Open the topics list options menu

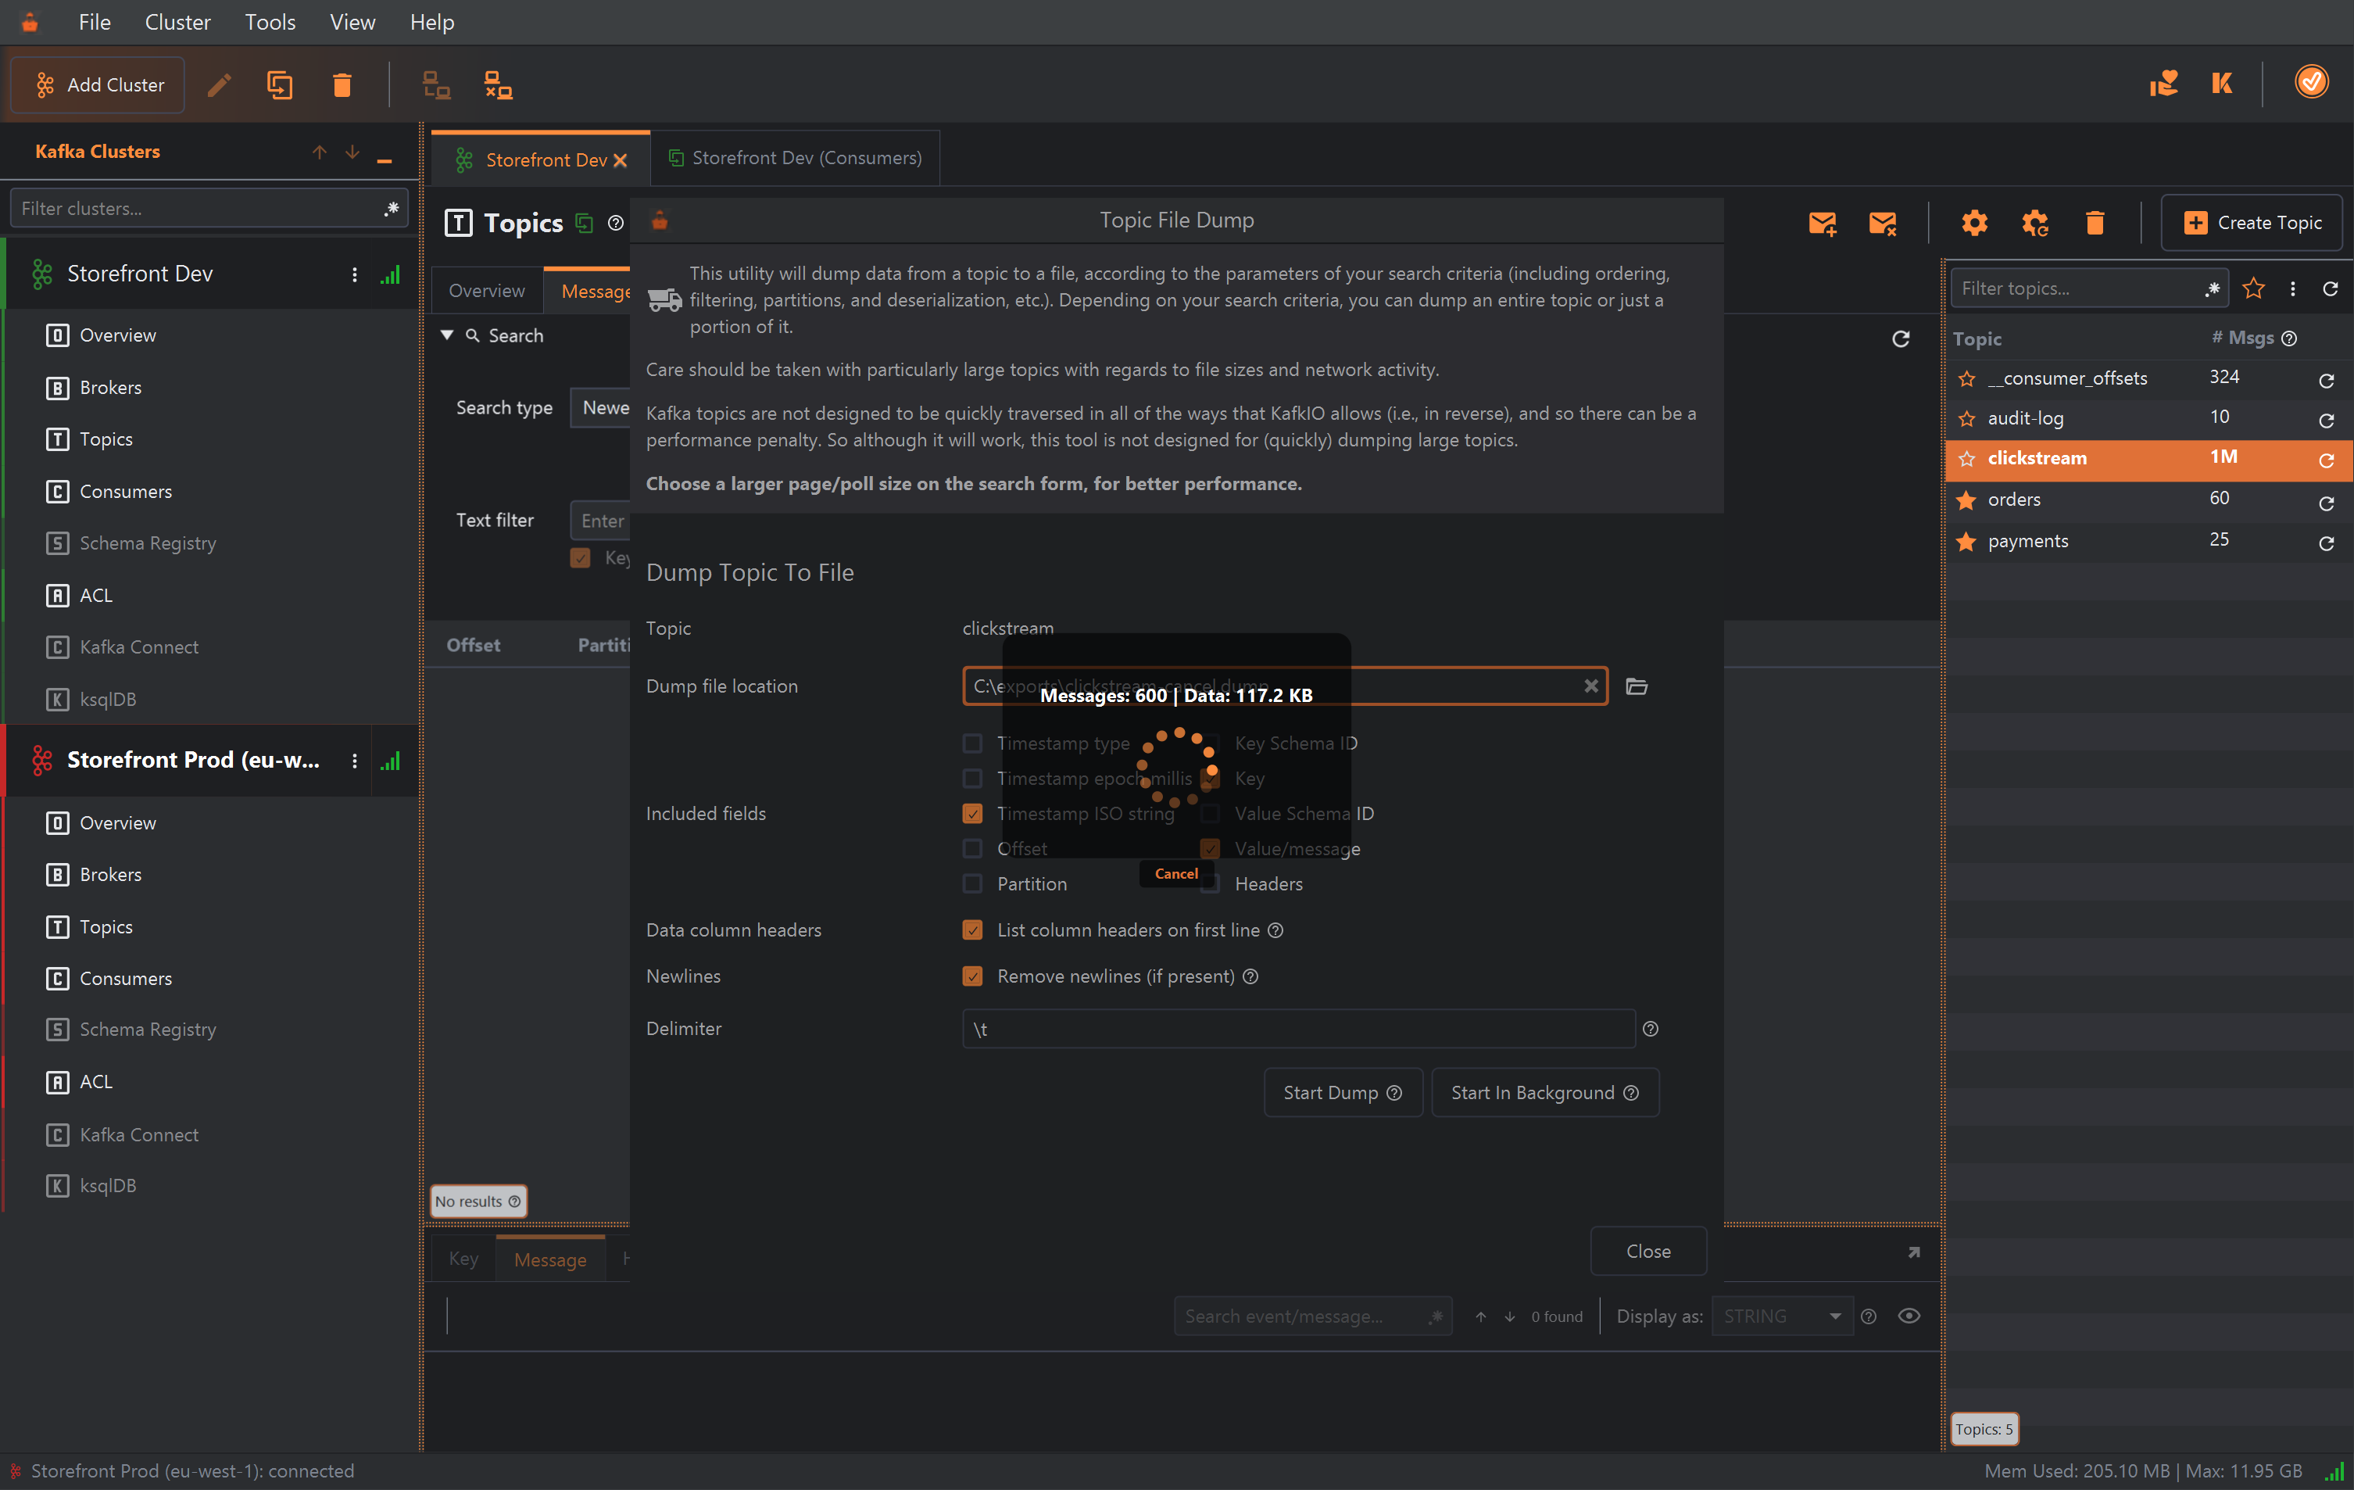coord(2292,288)
